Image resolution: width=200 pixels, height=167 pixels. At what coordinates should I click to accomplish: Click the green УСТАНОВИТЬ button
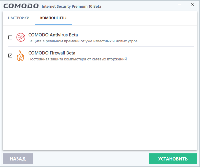(173, 159)
